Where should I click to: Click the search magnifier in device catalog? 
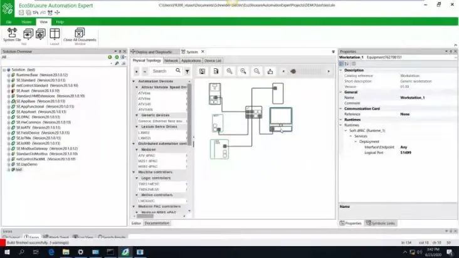[x=178, y=71]
